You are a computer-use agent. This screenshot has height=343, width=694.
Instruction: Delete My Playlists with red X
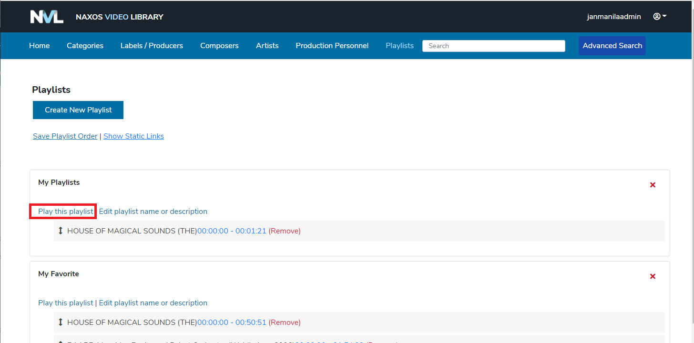pyautogui.click(x=653, y=185)
